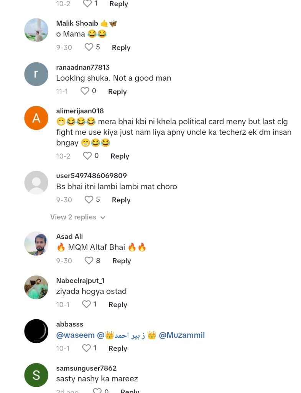Reply to Asad Ali's comment
Screen dimensions: 301x393
click(122, 261)
